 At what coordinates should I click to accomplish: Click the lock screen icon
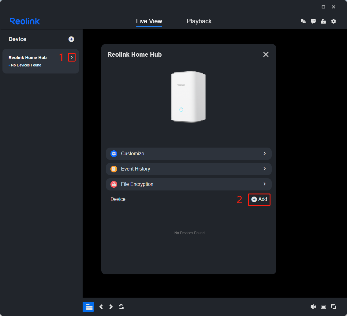pos(323,21)
